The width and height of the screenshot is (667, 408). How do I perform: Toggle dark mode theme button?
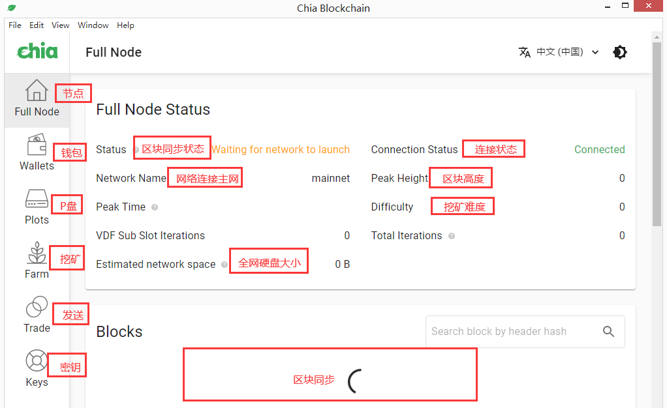[x=620, y=52]
